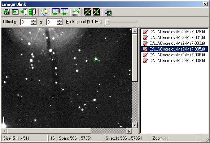Click the next-window arrow toolbar button
Screen dimensions: 210x143
click(56, 12)
